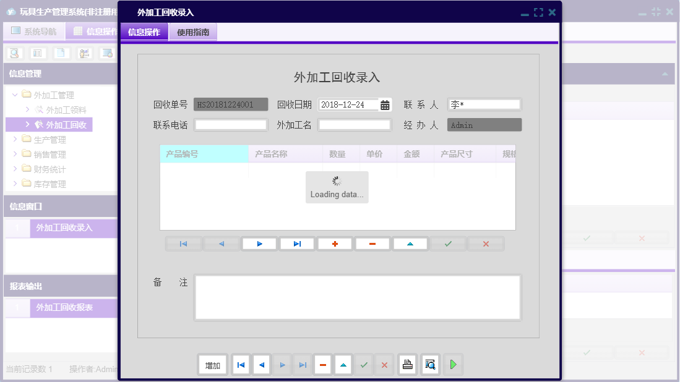Cancel the entry with the red X icon
Image resolution: width=680 pixels, height=382 pixels.
pyautogui.click(x=486, y=243)
